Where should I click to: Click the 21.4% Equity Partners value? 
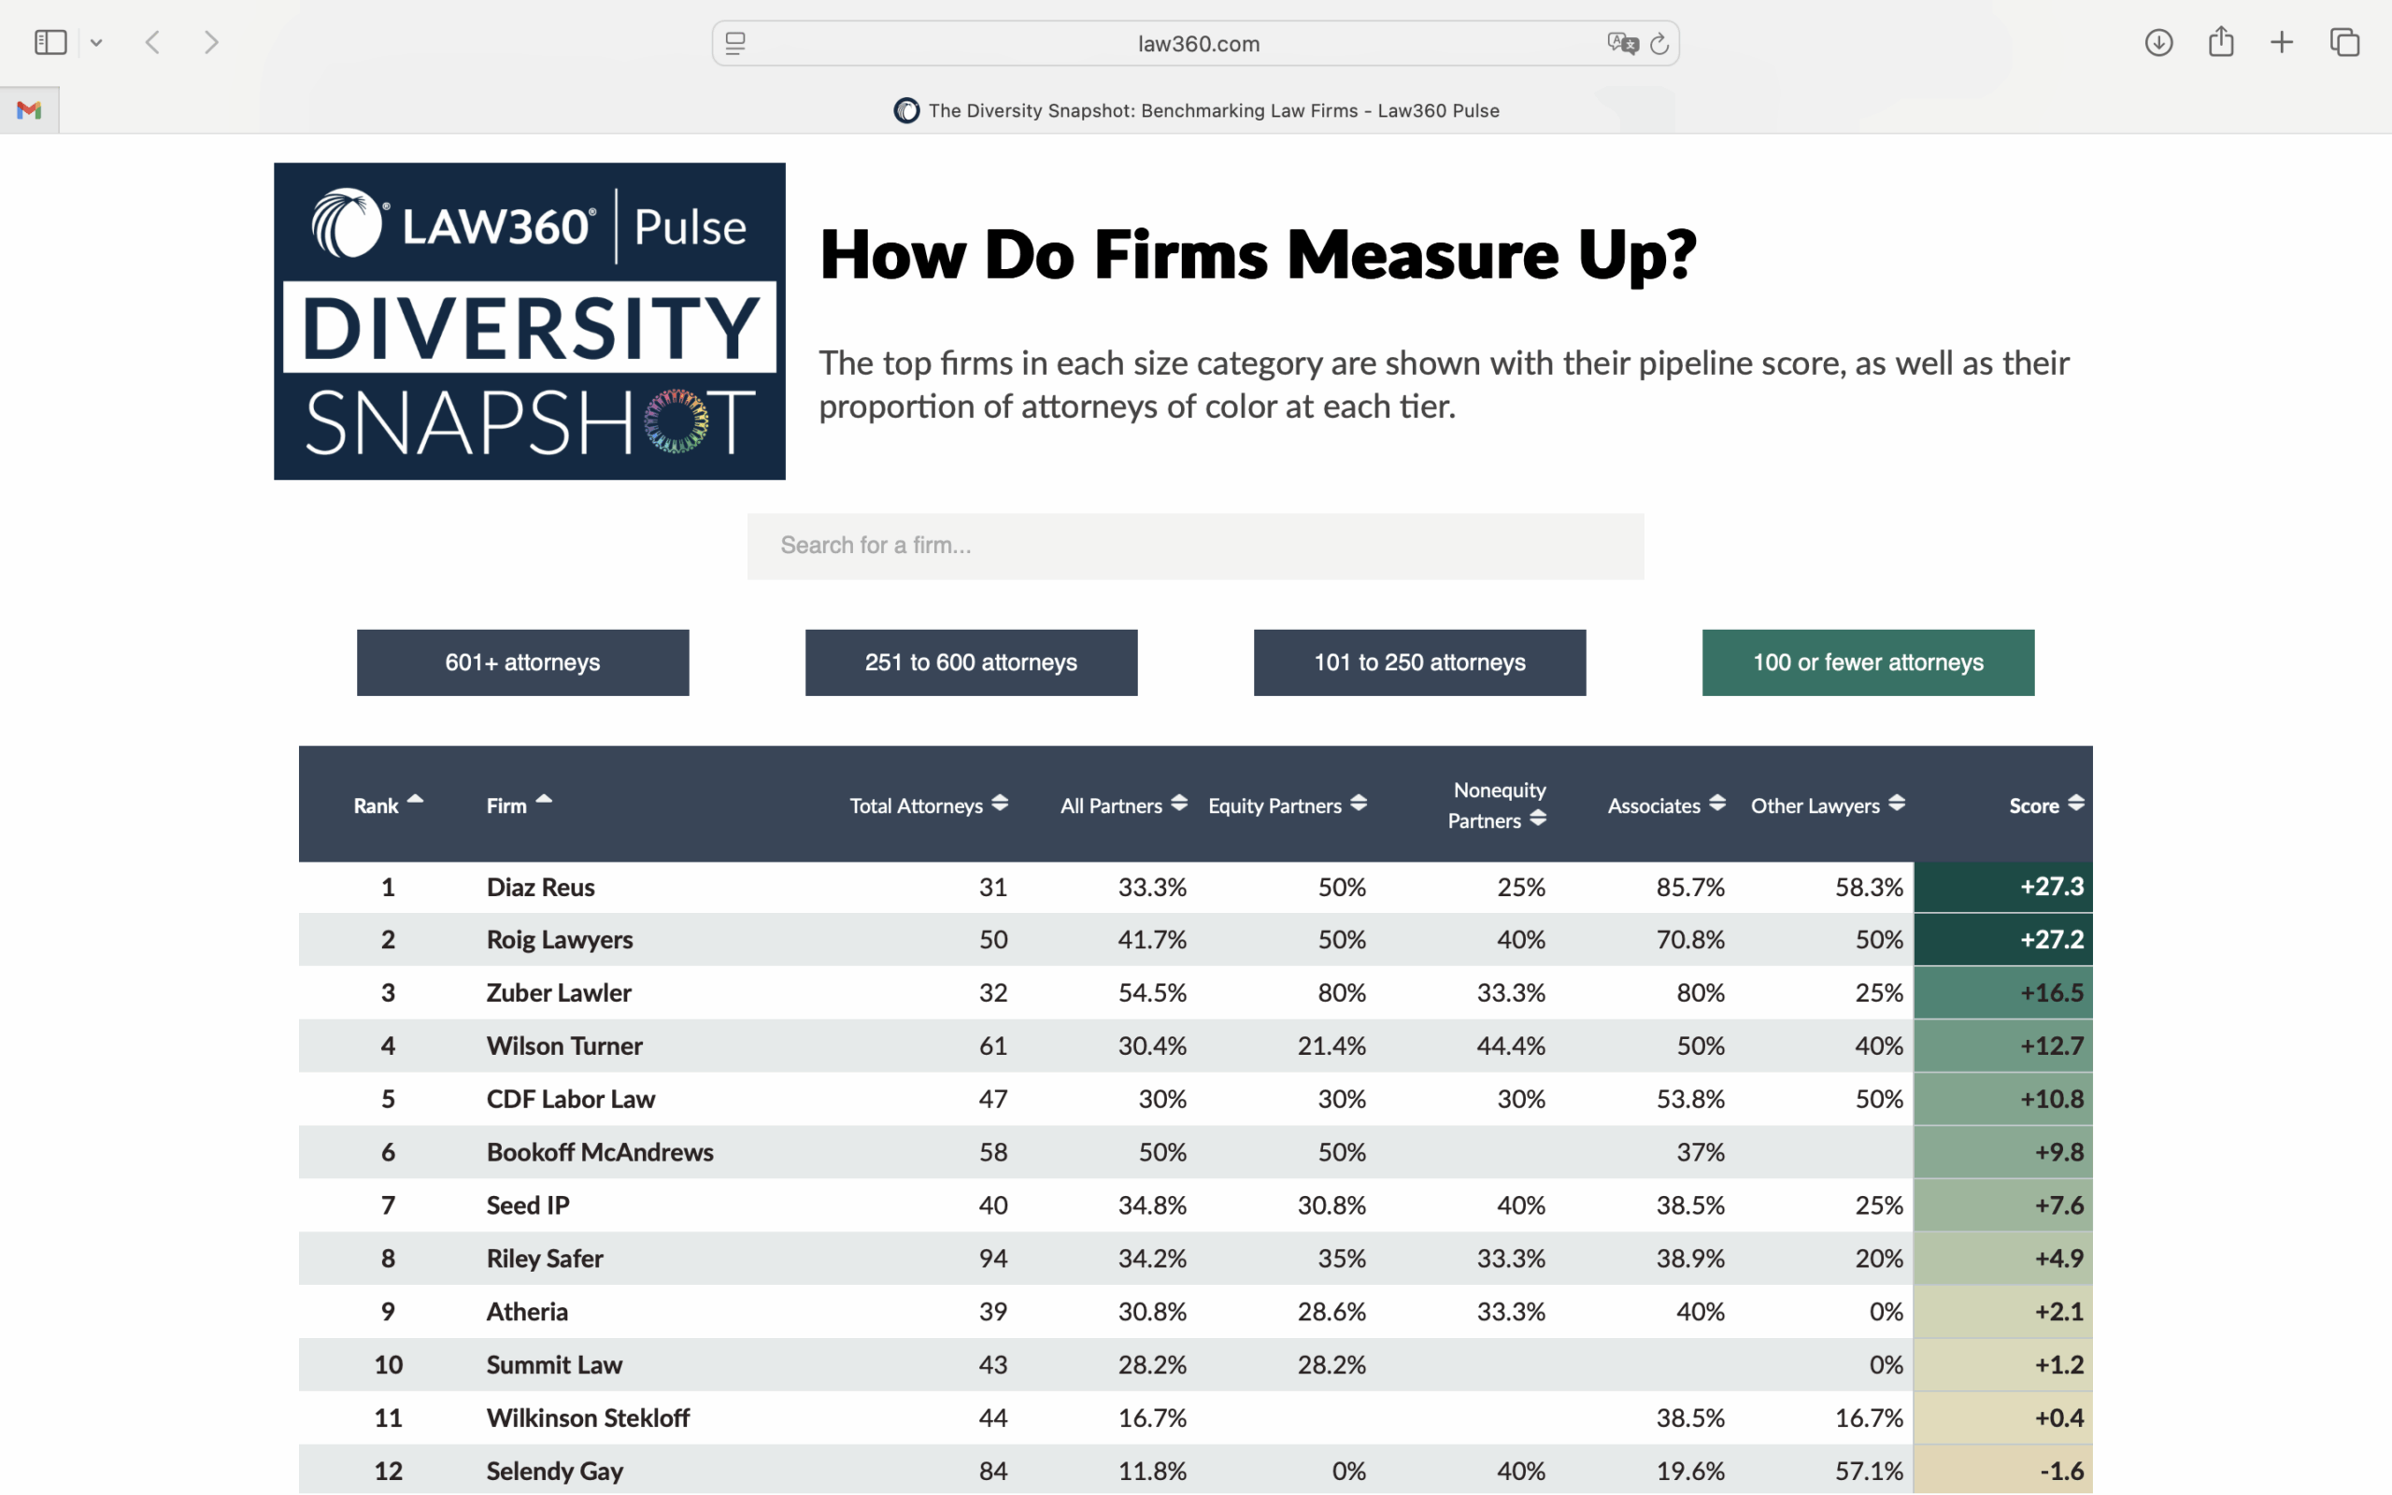pyautogui.click(x=1331, y=1046)
